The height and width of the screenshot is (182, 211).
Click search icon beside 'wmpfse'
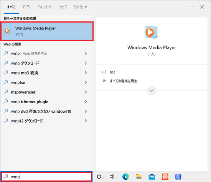click(6, 82)
